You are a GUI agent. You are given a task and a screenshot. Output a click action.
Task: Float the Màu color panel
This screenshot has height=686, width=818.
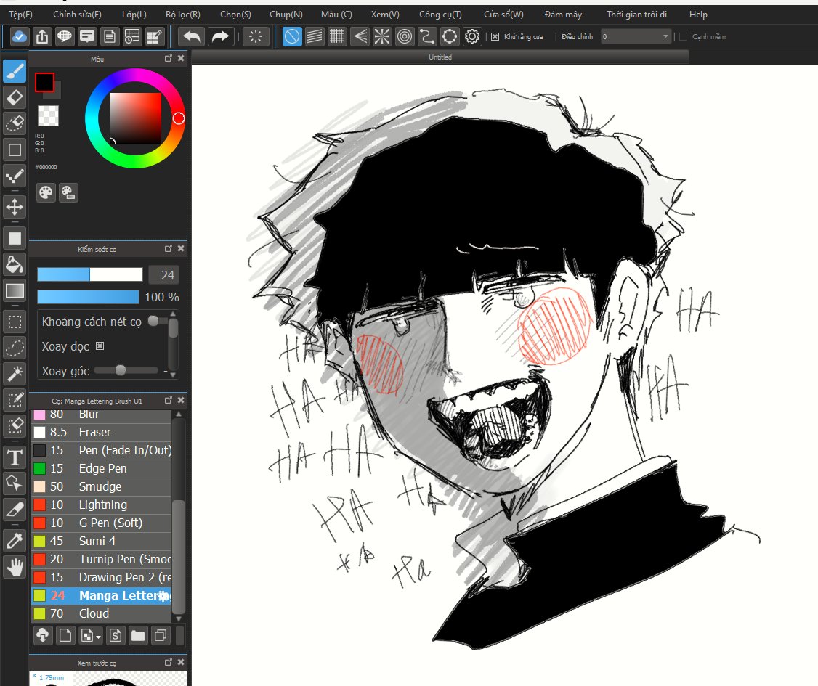pos(168,58)
